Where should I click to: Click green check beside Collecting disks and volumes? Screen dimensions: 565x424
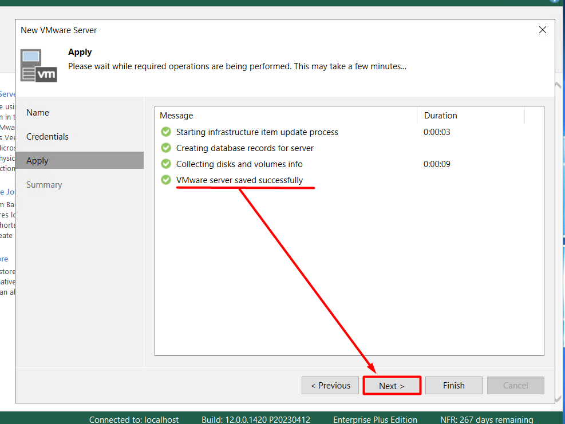tap(166, 164)
